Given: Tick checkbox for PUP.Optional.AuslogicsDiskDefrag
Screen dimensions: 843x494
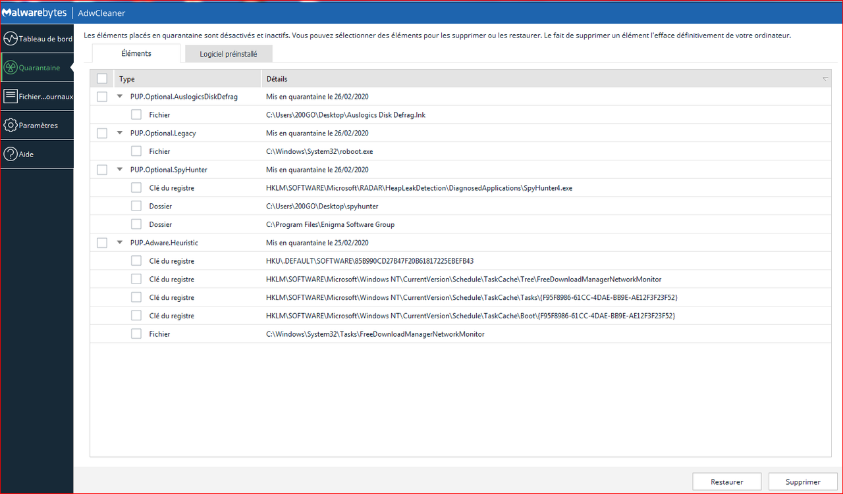Looking at the screenshot, I should click(x=102, y=97).
